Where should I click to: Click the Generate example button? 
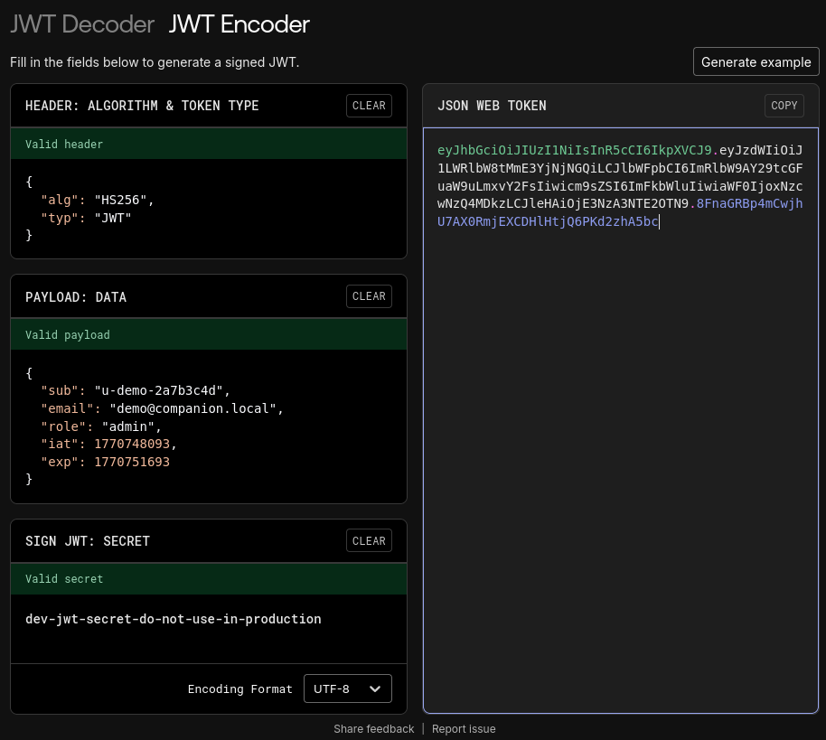756,62
